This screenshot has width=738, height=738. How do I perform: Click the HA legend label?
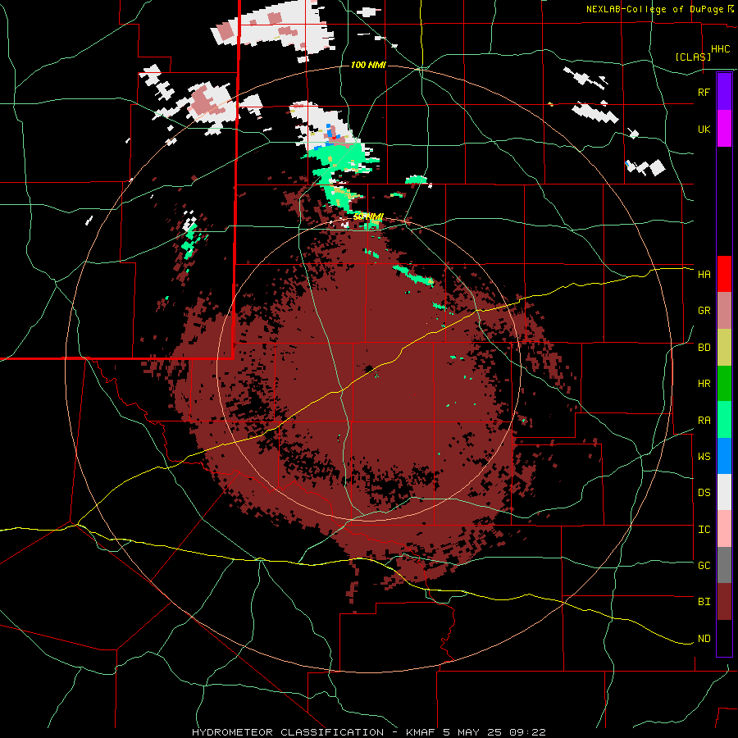click(704, 274)
